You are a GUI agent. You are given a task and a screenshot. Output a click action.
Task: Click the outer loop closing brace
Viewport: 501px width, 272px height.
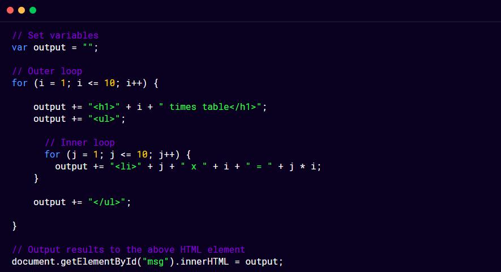point(14,226)
